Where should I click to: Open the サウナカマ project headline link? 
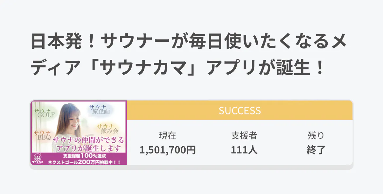(188, 56)
